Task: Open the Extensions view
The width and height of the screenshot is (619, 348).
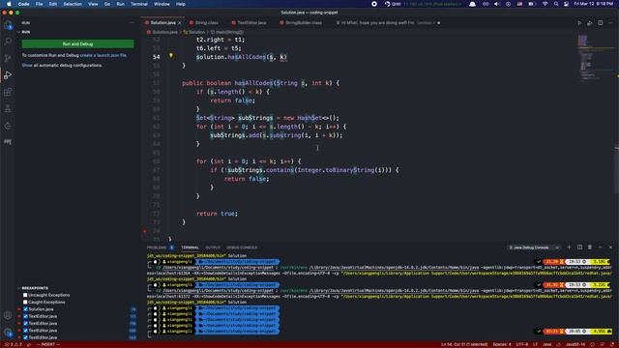Action: pyautogui.click(x=8, y=92)
